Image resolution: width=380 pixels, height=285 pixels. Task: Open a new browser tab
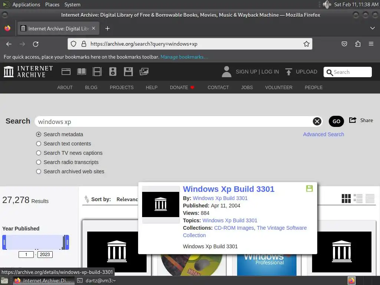point(107,29)
